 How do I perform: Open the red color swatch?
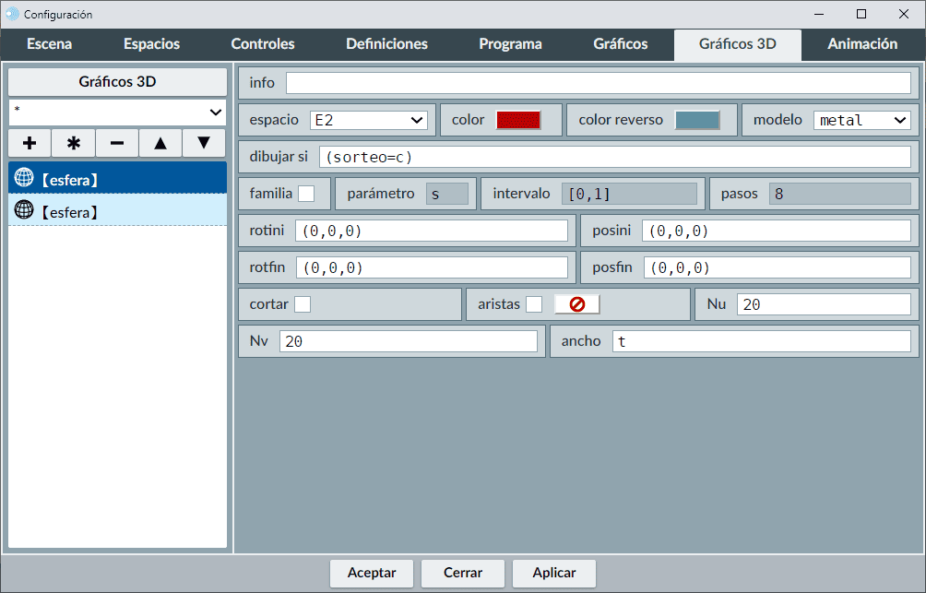pyautogui.click(x=518, y=120)
